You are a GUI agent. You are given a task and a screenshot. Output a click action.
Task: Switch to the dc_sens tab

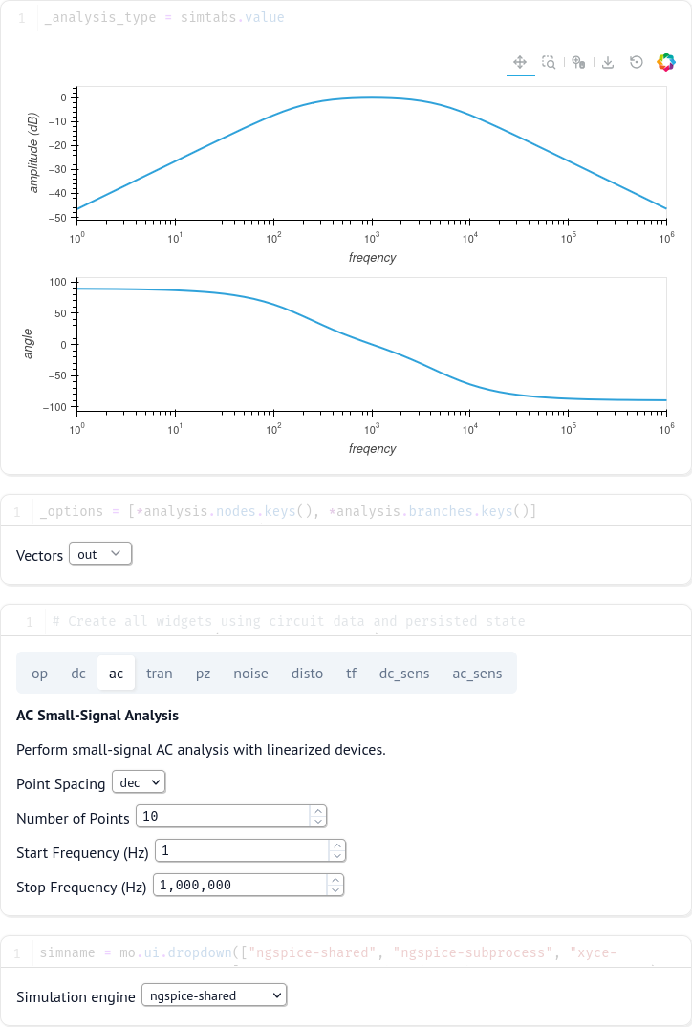(402, 673)
